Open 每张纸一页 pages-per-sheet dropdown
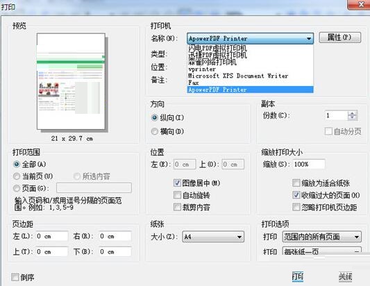 pyautogui.click(x=322, y=251)
